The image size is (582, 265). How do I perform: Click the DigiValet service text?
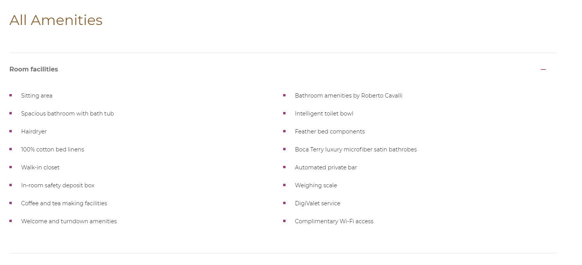click(317, 203)
